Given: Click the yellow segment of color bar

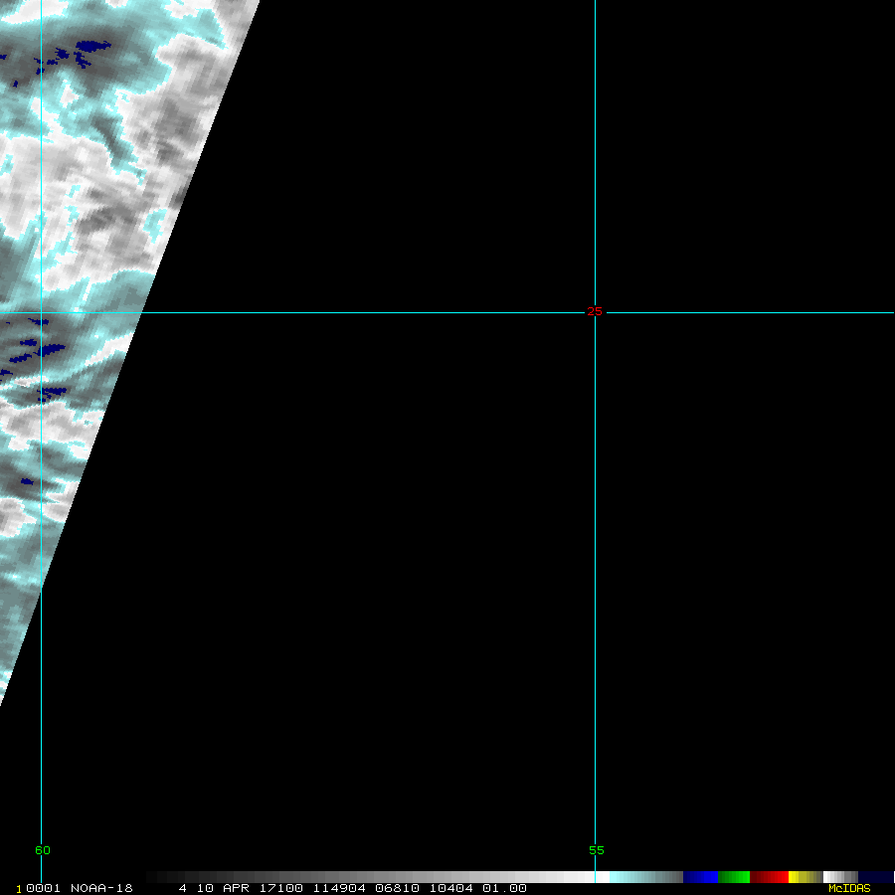Looking at the screenshot, I should 796,877.
